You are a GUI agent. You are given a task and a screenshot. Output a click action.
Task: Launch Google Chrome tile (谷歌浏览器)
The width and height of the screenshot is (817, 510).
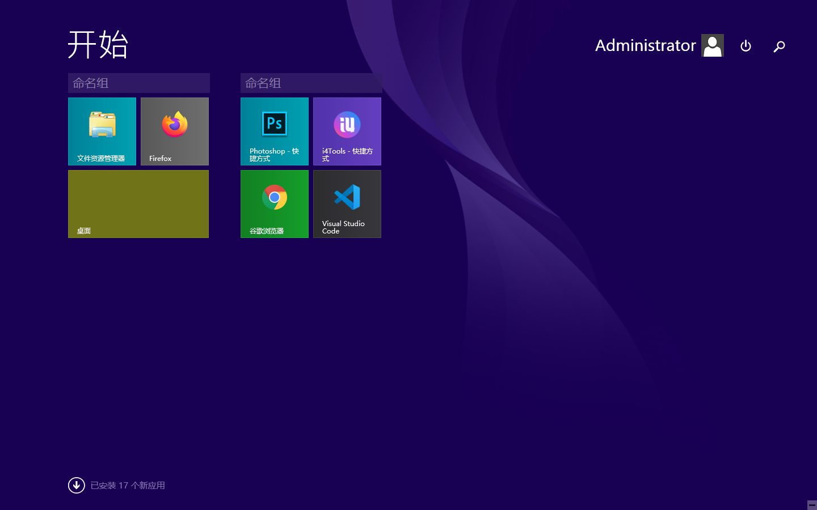coord(275,204)
